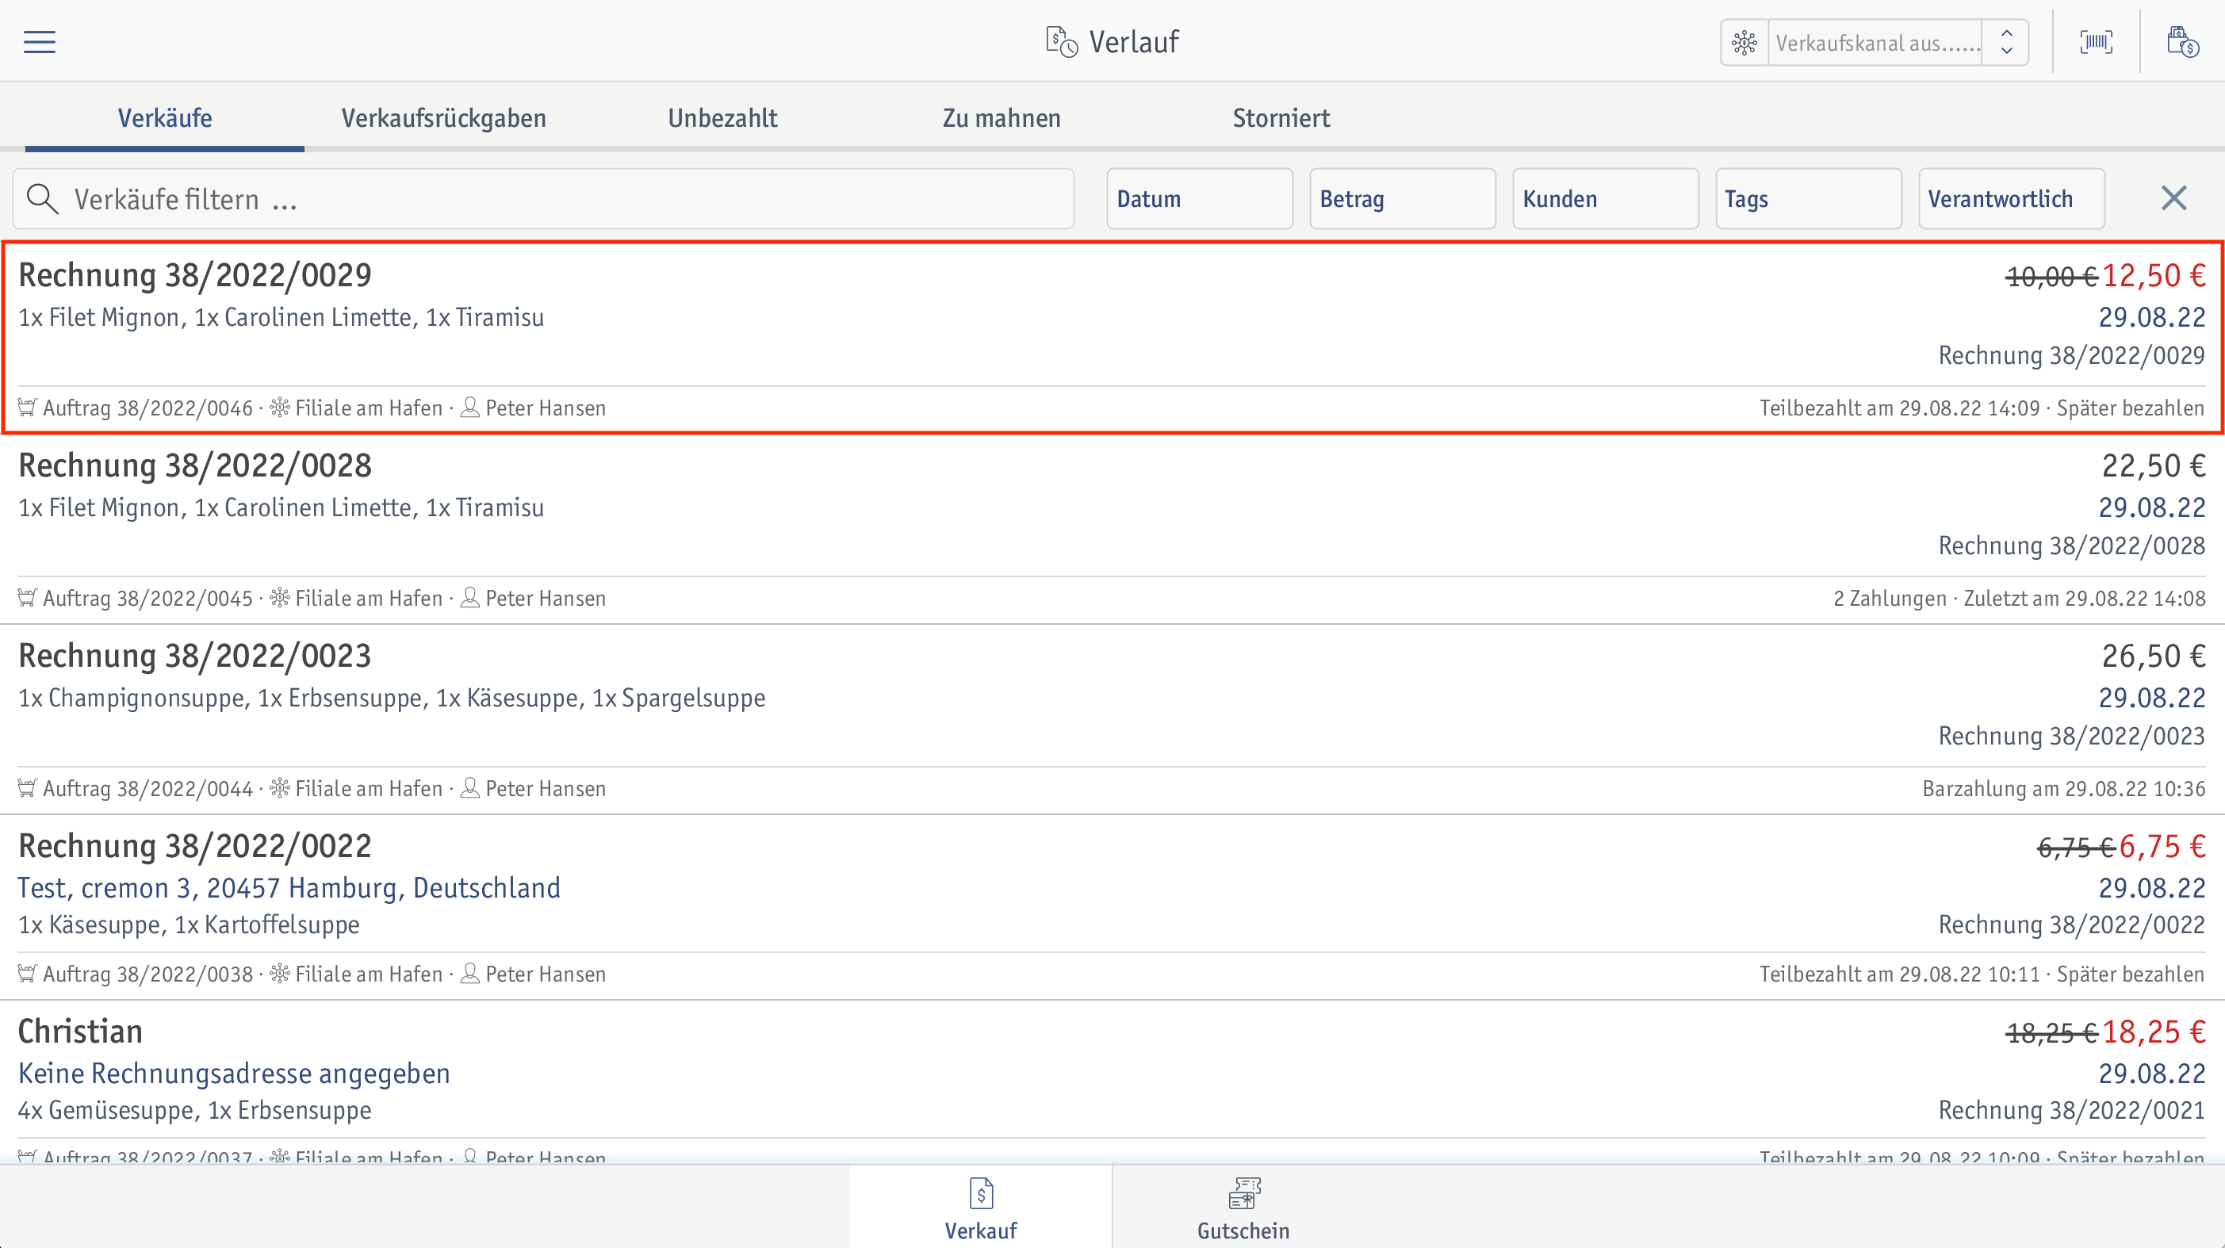Click Filiale am Hafen icon in 0044 row
This screenshot has width=2225, height=1248.
280,787
